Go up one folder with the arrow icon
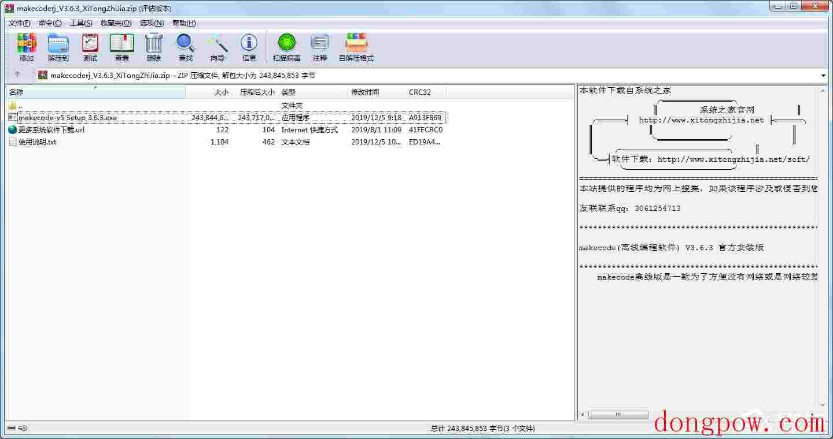 17,75
